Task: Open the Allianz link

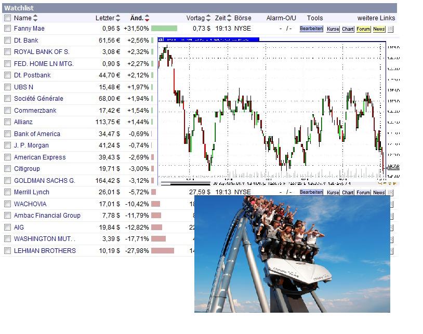Action: (x=23, y=122)
